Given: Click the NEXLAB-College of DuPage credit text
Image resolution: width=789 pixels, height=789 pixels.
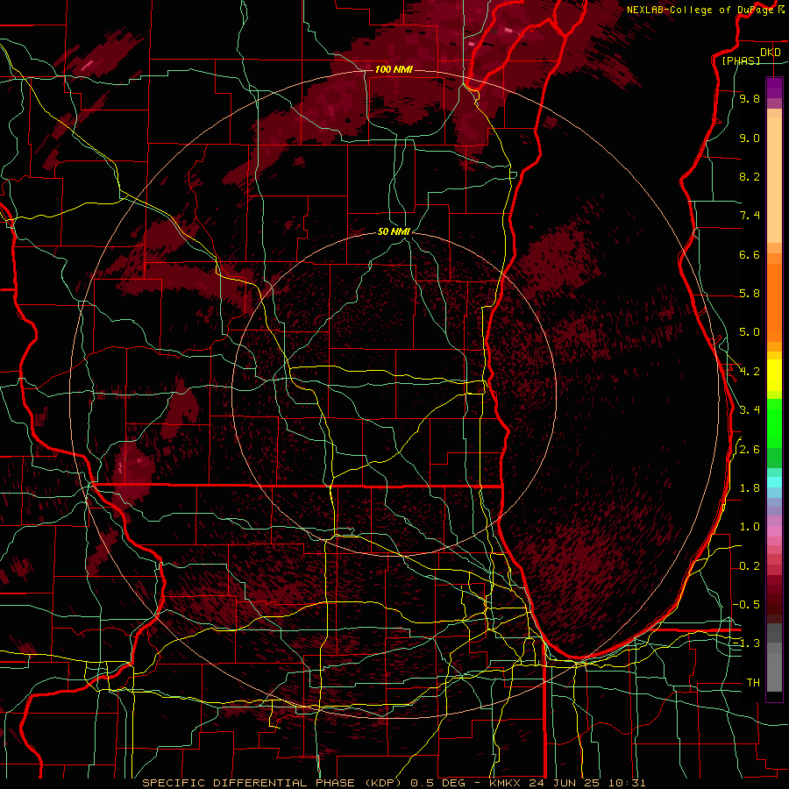Looking at the screenshot, I should (700, 10).
